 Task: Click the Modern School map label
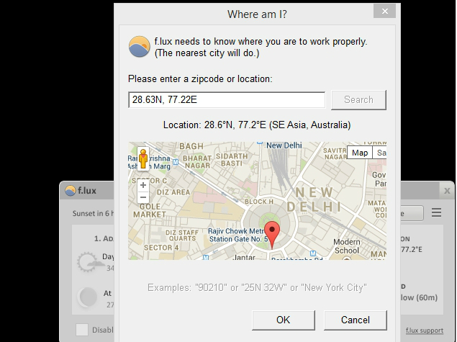pyautogui.click(x=346, y=246)
